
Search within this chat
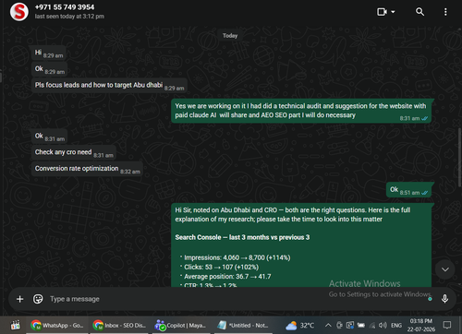(x=419, y=12)
